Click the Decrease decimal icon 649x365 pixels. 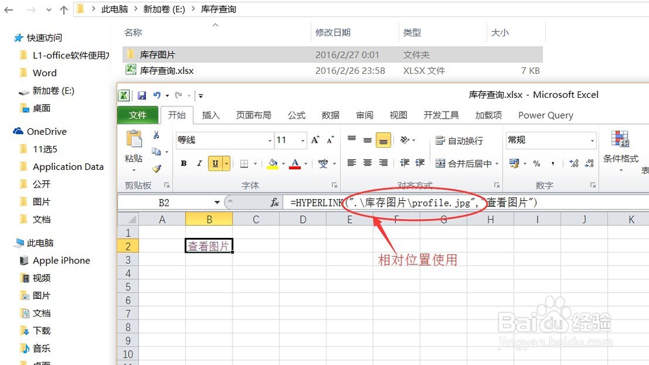point(589,163)
